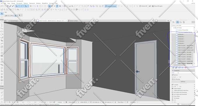198x106 pixels.
Task: Select FIRST FLOOR 8 - SUNROOM view
Action: [185, 61]
